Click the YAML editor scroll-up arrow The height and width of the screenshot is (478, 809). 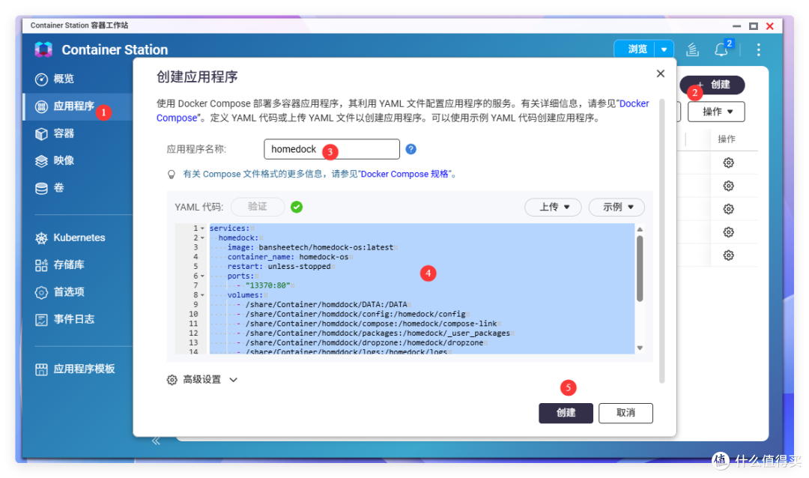(x=640, y=229)
